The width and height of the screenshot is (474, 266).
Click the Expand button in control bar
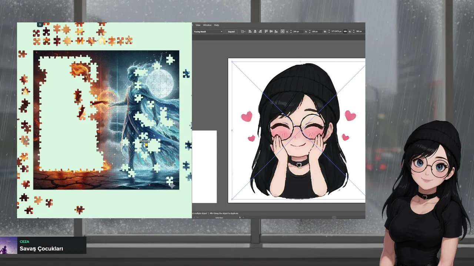tap(231, 31)
